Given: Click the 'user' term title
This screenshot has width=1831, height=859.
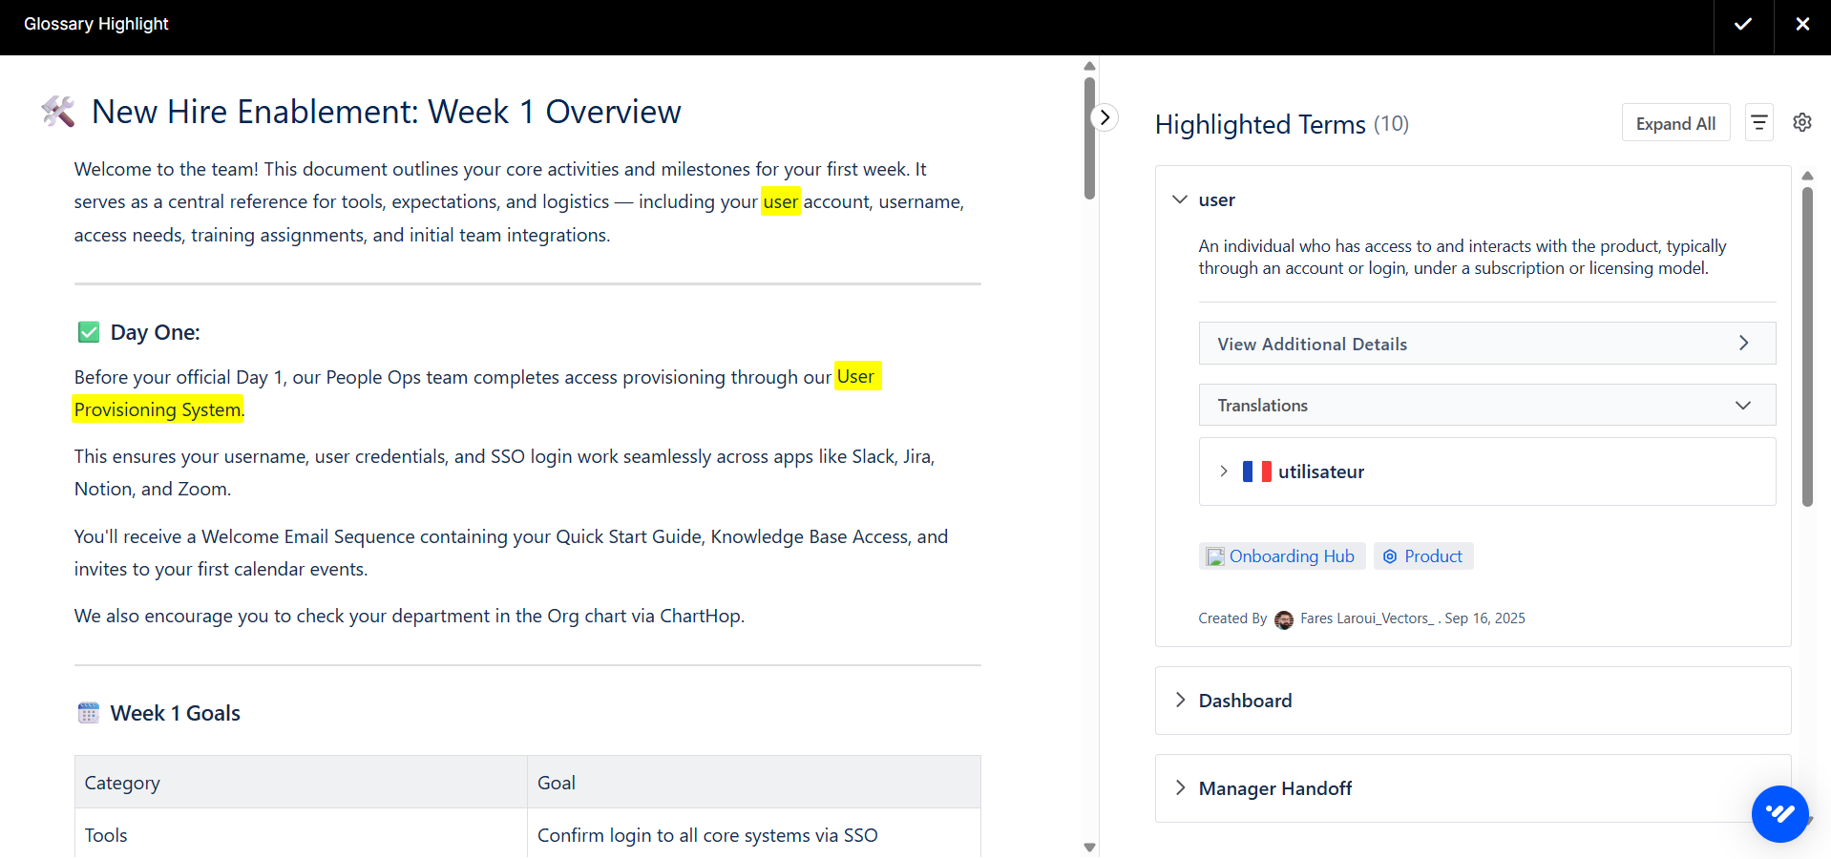Looking at the screenshot, I should pyautogui.click(x=1217, y=199).
